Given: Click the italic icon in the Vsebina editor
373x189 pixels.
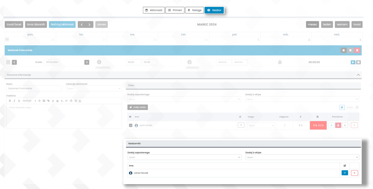Looking at the screenshot, I should (x=14, y=101).
